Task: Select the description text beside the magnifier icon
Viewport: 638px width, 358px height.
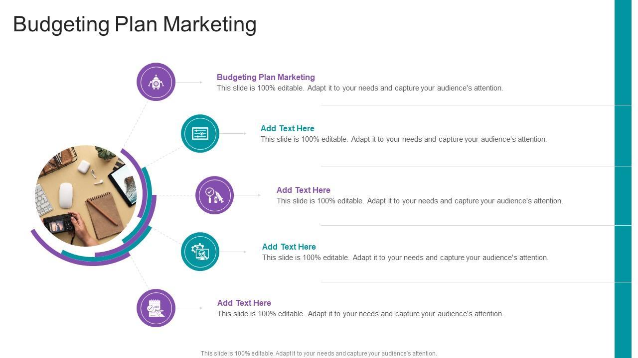Action: point(420,201)
